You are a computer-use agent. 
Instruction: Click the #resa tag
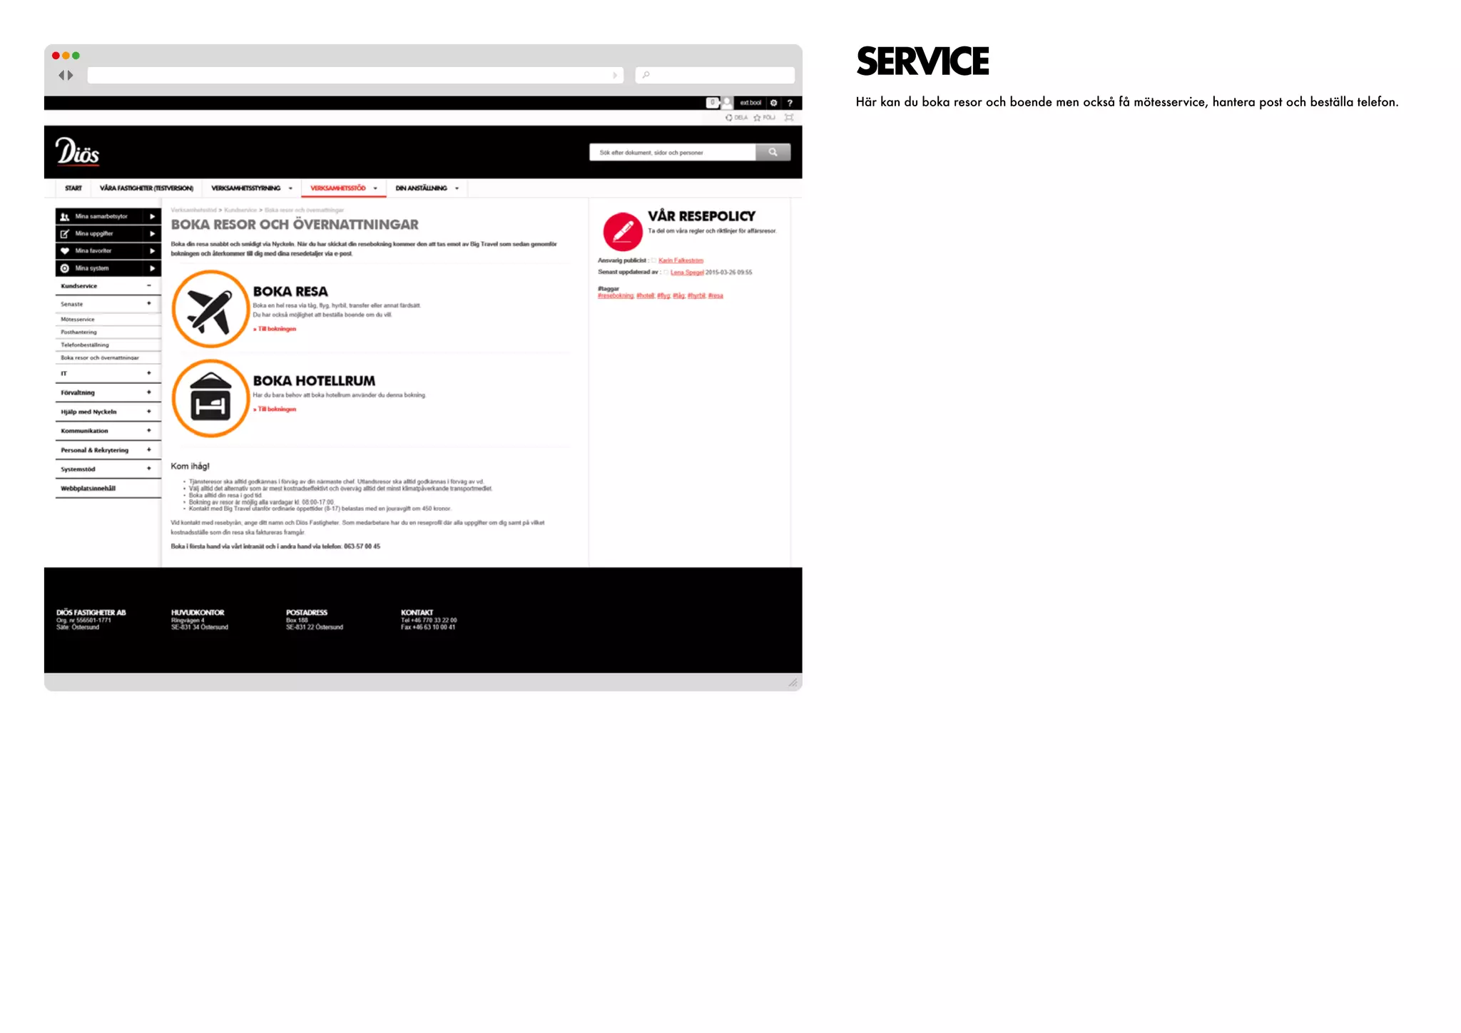pyautogui.click(x=716, y=296)
